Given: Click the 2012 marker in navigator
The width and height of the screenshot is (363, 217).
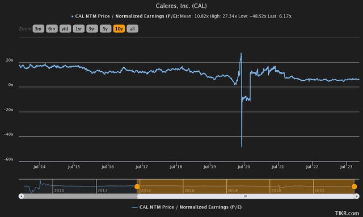Looking at the screenshot, I should click(x=102, y=190).
